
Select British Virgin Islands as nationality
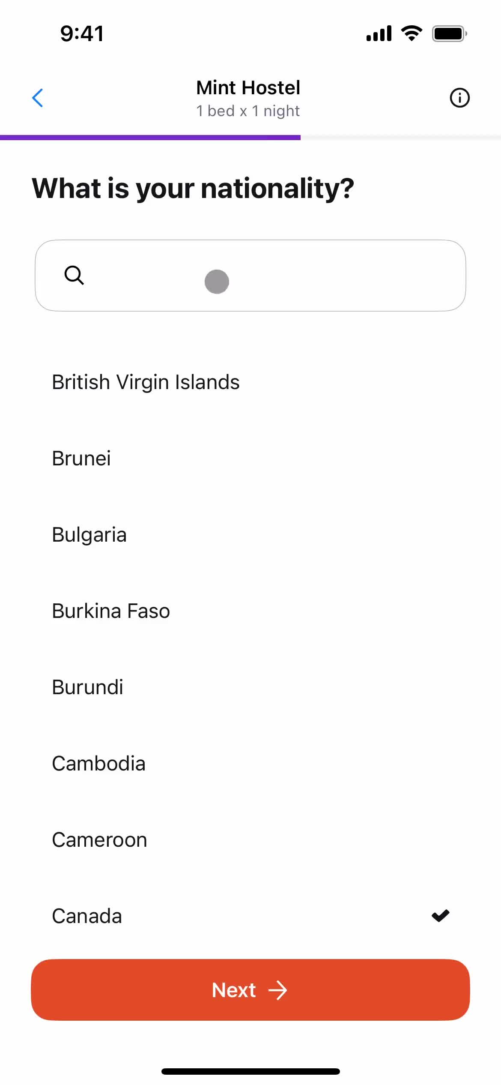click(250, 382)
